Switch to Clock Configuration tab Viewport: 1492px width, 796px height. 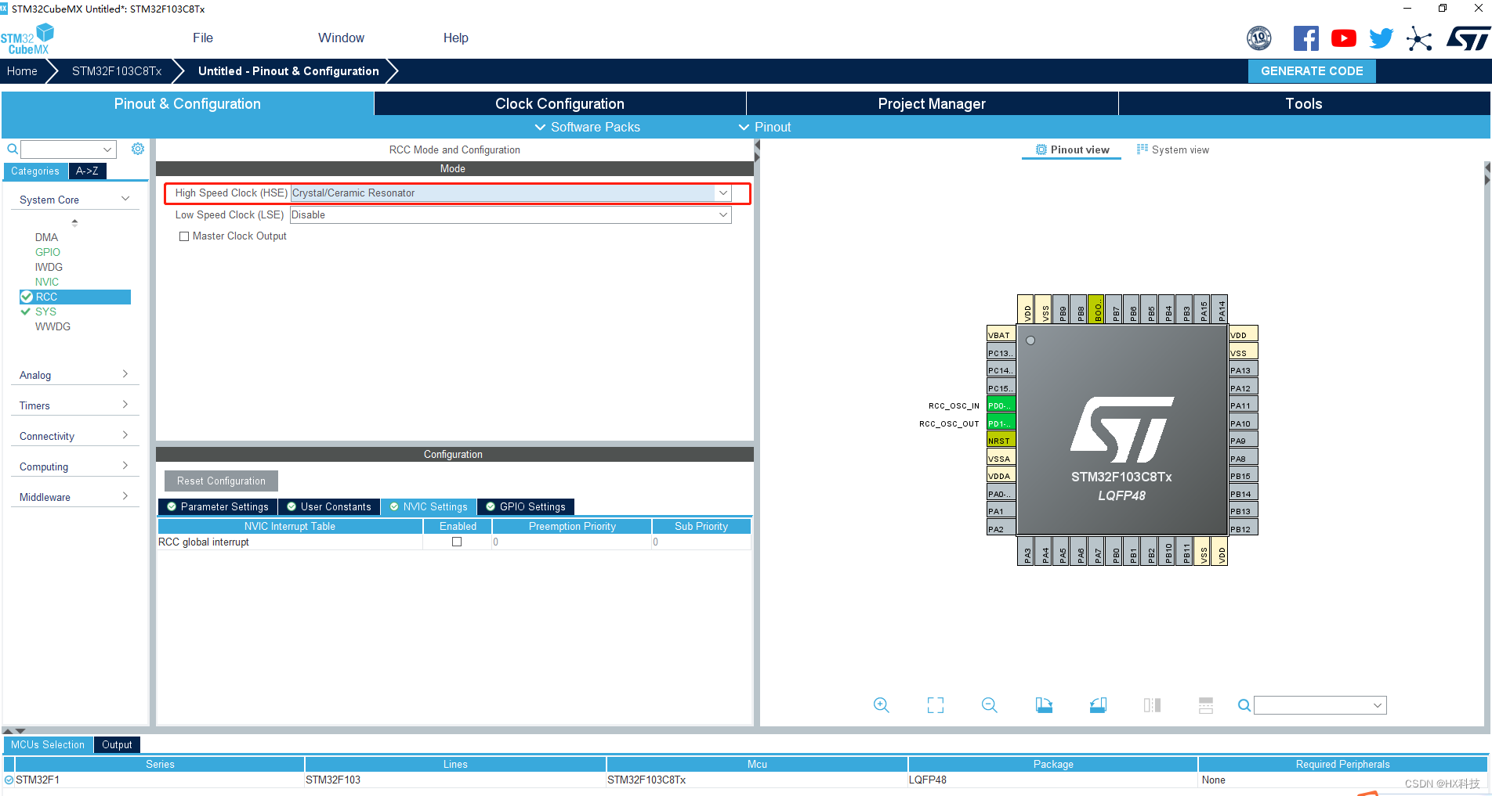[x=559, y=103]
